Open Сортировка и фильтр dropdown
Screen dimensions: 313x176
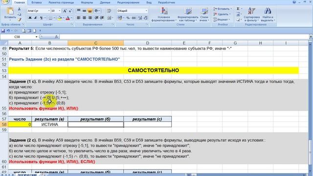pyautogui.click(x=251, y=14)
